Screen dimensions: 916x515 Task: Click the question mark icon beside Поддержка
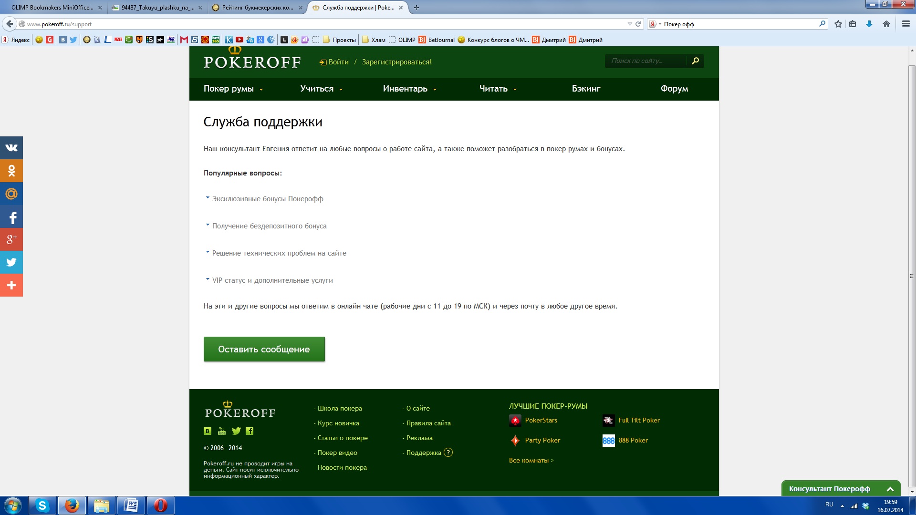(x=448, y=453)
